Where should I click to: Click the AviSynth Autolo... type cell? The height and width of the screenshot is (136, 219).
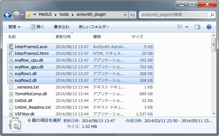[110, 47]
